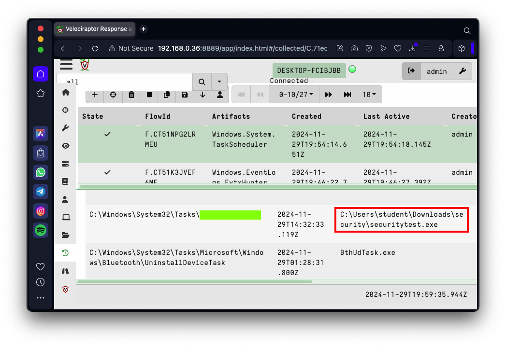Go to previous page of flows
The height and width of the screenshot is (347, 506).
click(260, 95)
